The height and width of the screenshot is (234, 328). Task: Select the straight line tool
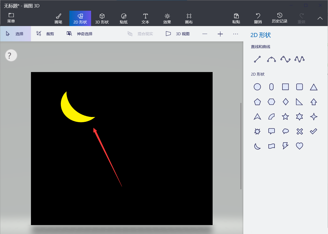pyautogui.click(x=257, y=59)
